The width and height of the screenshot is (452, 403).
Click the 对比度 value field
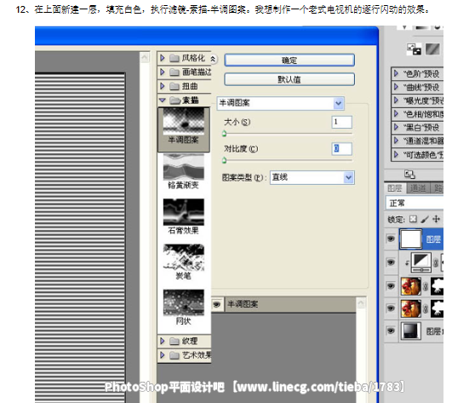342,148
